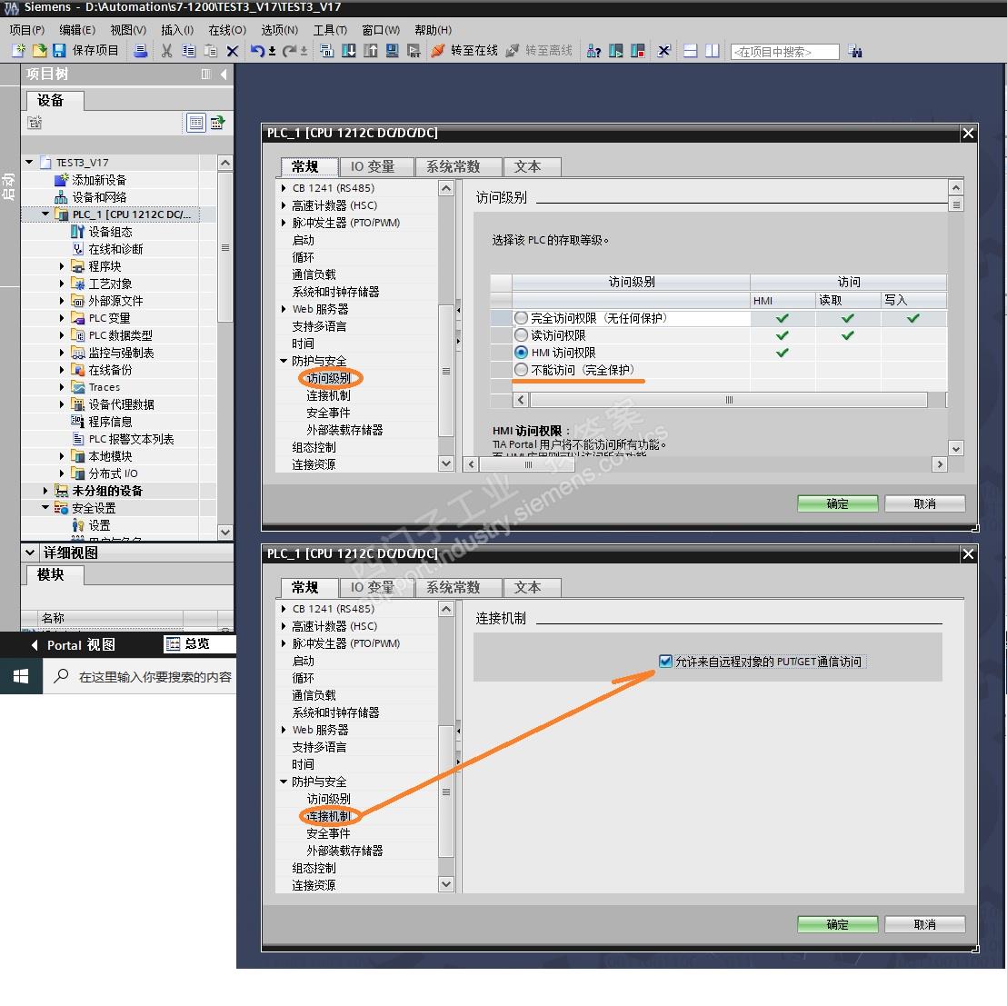The image size is (1007, 1006).
Task: Uncheck the allow PUT/GET communication checkbox
Action: tap(666, 662)
